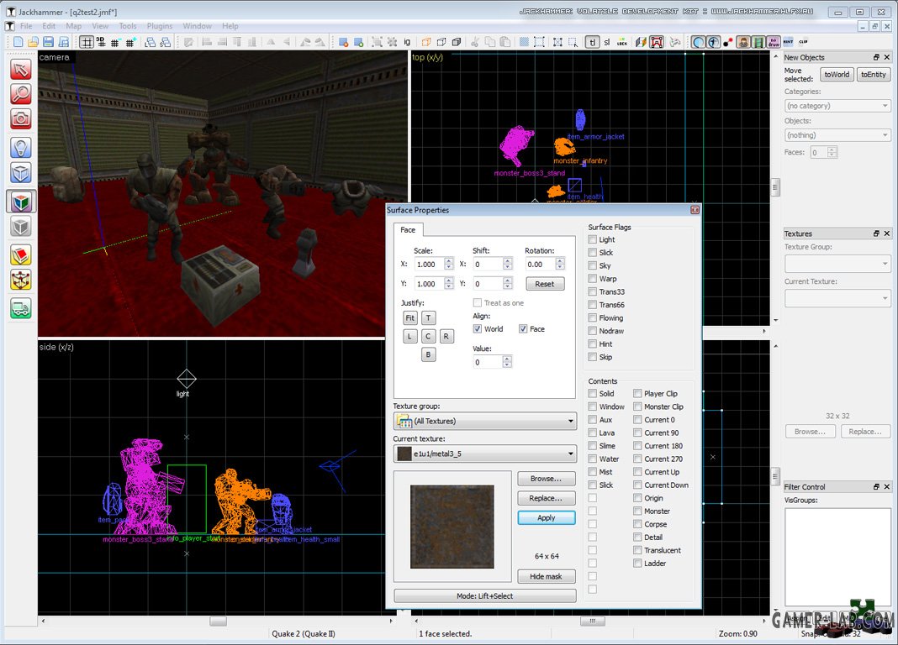
Task: Select the Vertex manipulation tool
Action: click(21, 281)
